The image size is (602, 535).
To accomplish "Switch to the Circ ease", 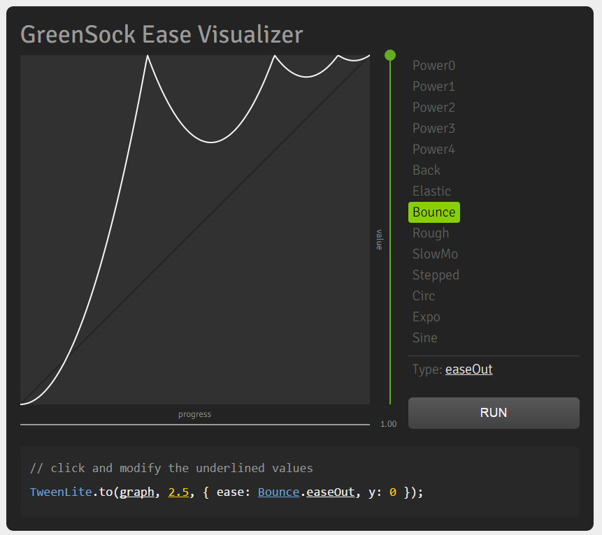I will pyautogui.click(x=424, y=296).
